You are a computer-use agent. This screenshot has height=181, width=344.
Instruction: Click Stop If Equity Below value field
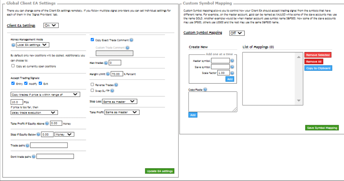point(47,134)
